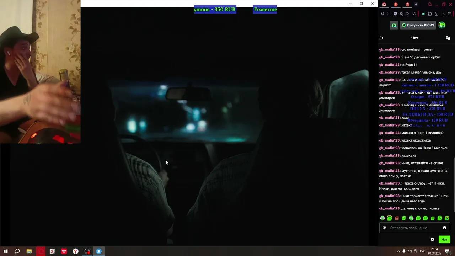The width and height of the screenshot is (455, 256).
Task: Click the green unlocked padlock icon
Action: 423,14
